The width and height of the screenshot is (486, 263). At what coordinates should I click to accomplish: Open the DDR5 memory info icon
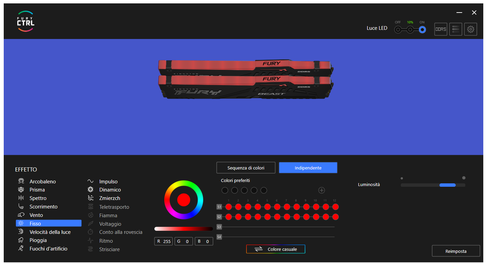[x=441, y=29]
